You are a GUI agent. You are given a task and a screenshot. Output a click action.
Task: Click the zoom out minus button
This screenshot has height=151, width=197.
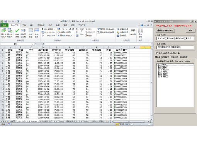pos(132,124)
